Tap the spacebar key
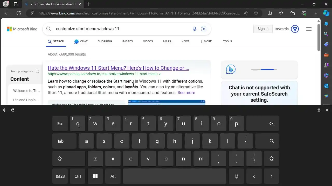This screenshot has width=332, height=186. pos(175,176)
